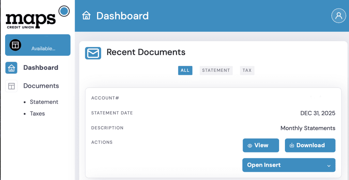Image resolution: width=349 pixels, height=180 pixels.
Task: Click the home icon in the header
Action: click(x=87, y=16)
